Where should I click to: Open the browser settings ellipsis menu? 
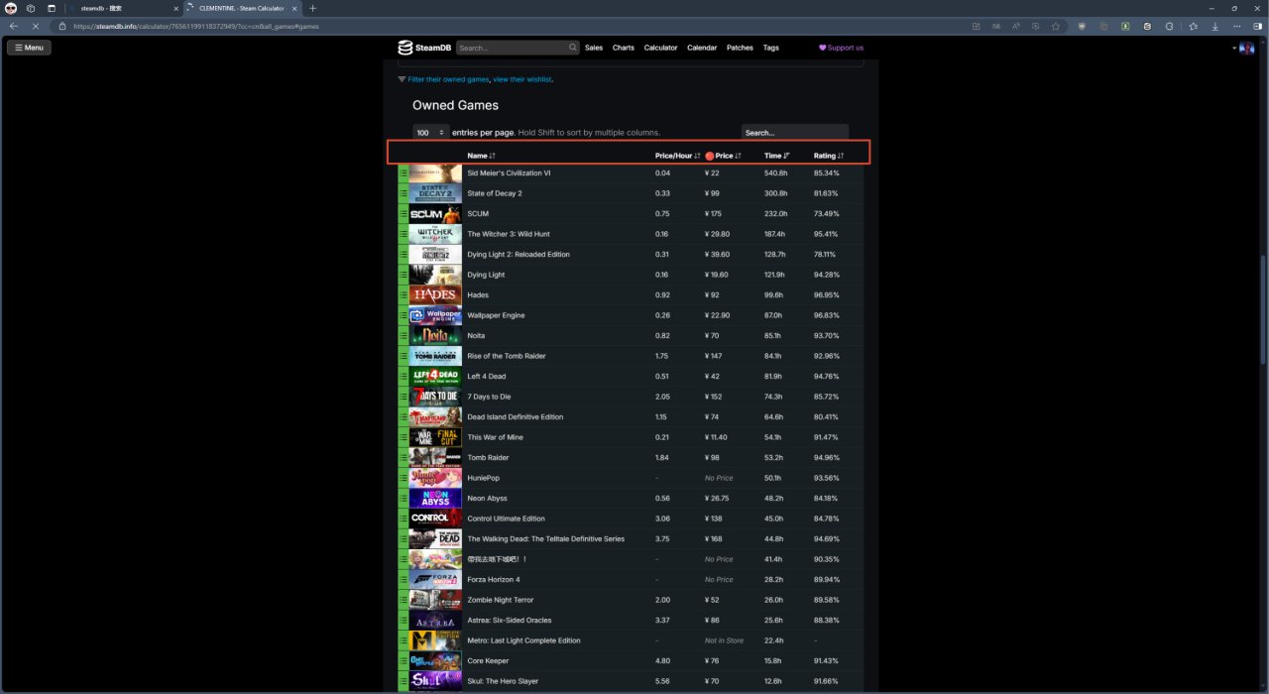(1236, 26)
